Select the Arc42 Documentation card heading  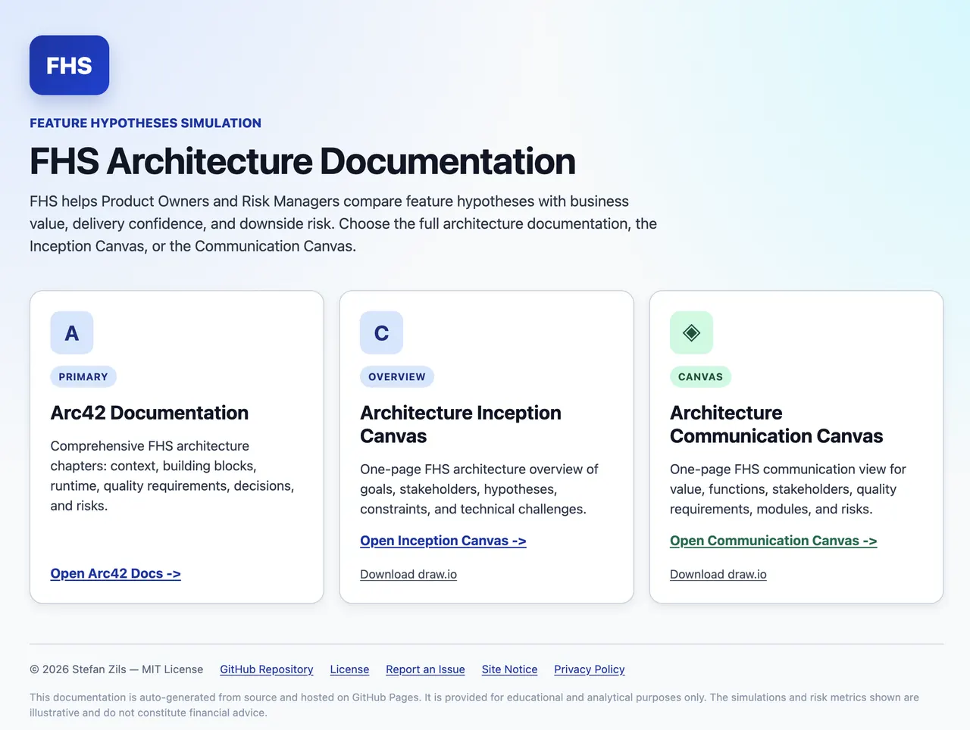pos(149,413)
